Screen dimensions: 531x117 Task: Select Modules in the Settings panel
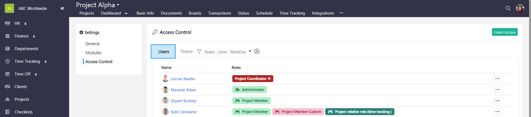(x=93, y=53)
